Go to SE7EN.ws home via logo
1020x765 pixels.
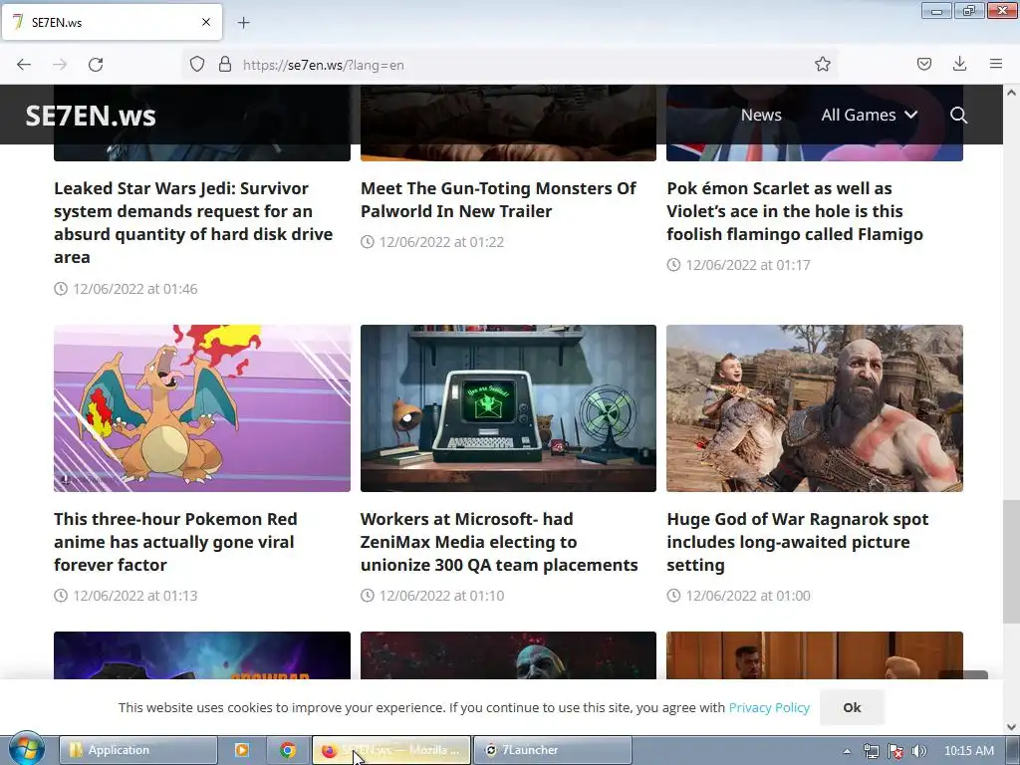coord(91,116)
